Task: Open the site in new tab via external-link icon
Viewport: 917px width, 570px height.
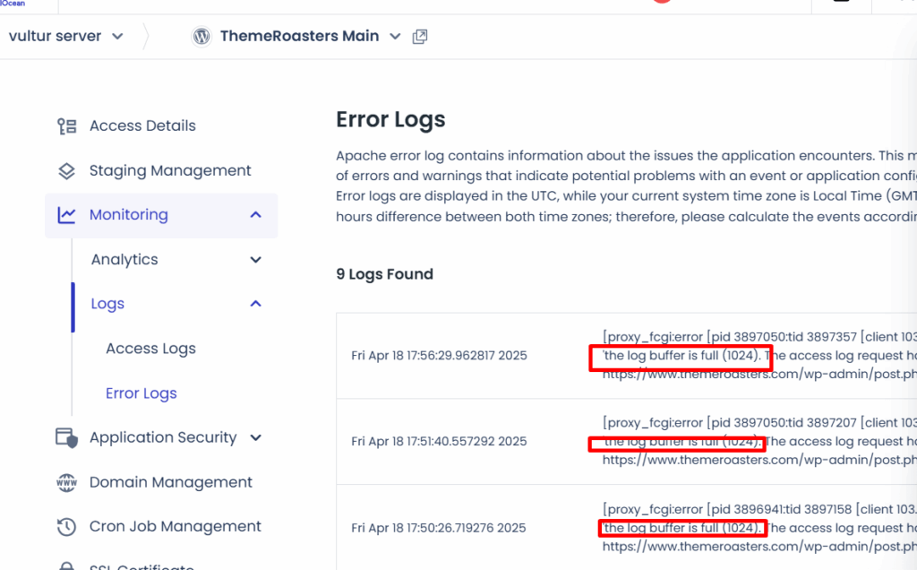Action: pyautogui.click(x=419, y=36)
